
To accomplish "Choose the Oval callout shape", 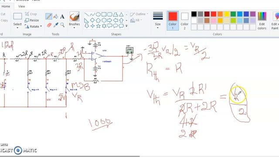I will [116, 26].
